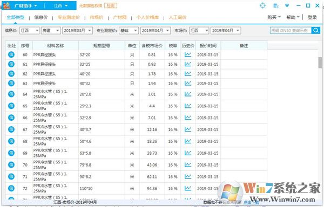Switch to the 信息价 tab
Image resolution: width=324 pixels, height=207 pixels.
(41, 17)
